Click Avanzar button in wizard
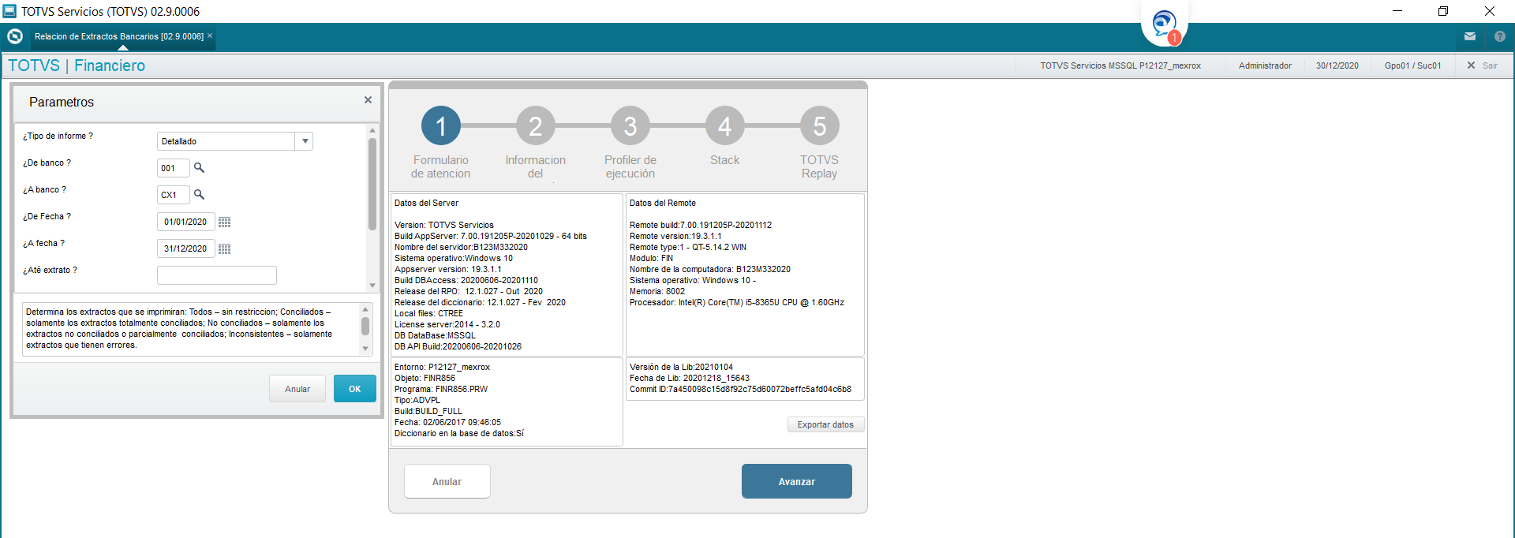The width and height of the screenshot is (1515, 538). point(797,481)
